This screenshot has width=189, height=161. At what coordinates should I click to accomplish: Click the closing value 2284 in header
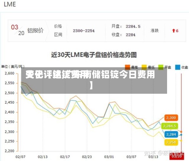(x=130, y=35)
